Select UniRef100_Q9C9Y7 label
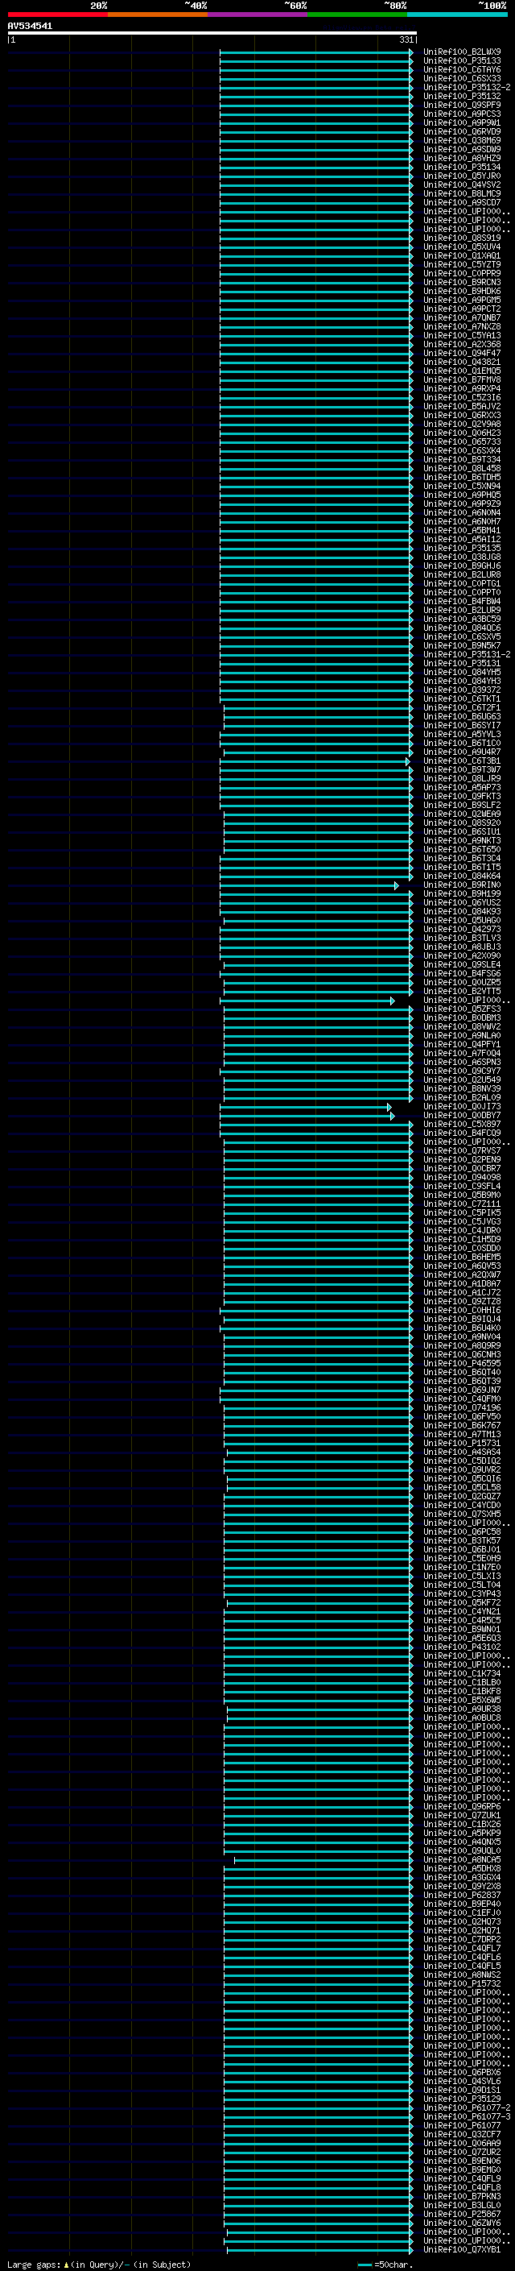The height and width of the screenshot is (2271, 515). 461,1071
